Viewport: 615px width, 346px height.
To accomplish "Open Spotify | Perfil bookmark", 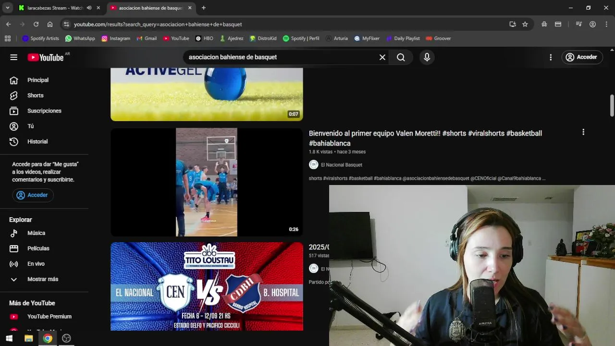I will 301,38.
